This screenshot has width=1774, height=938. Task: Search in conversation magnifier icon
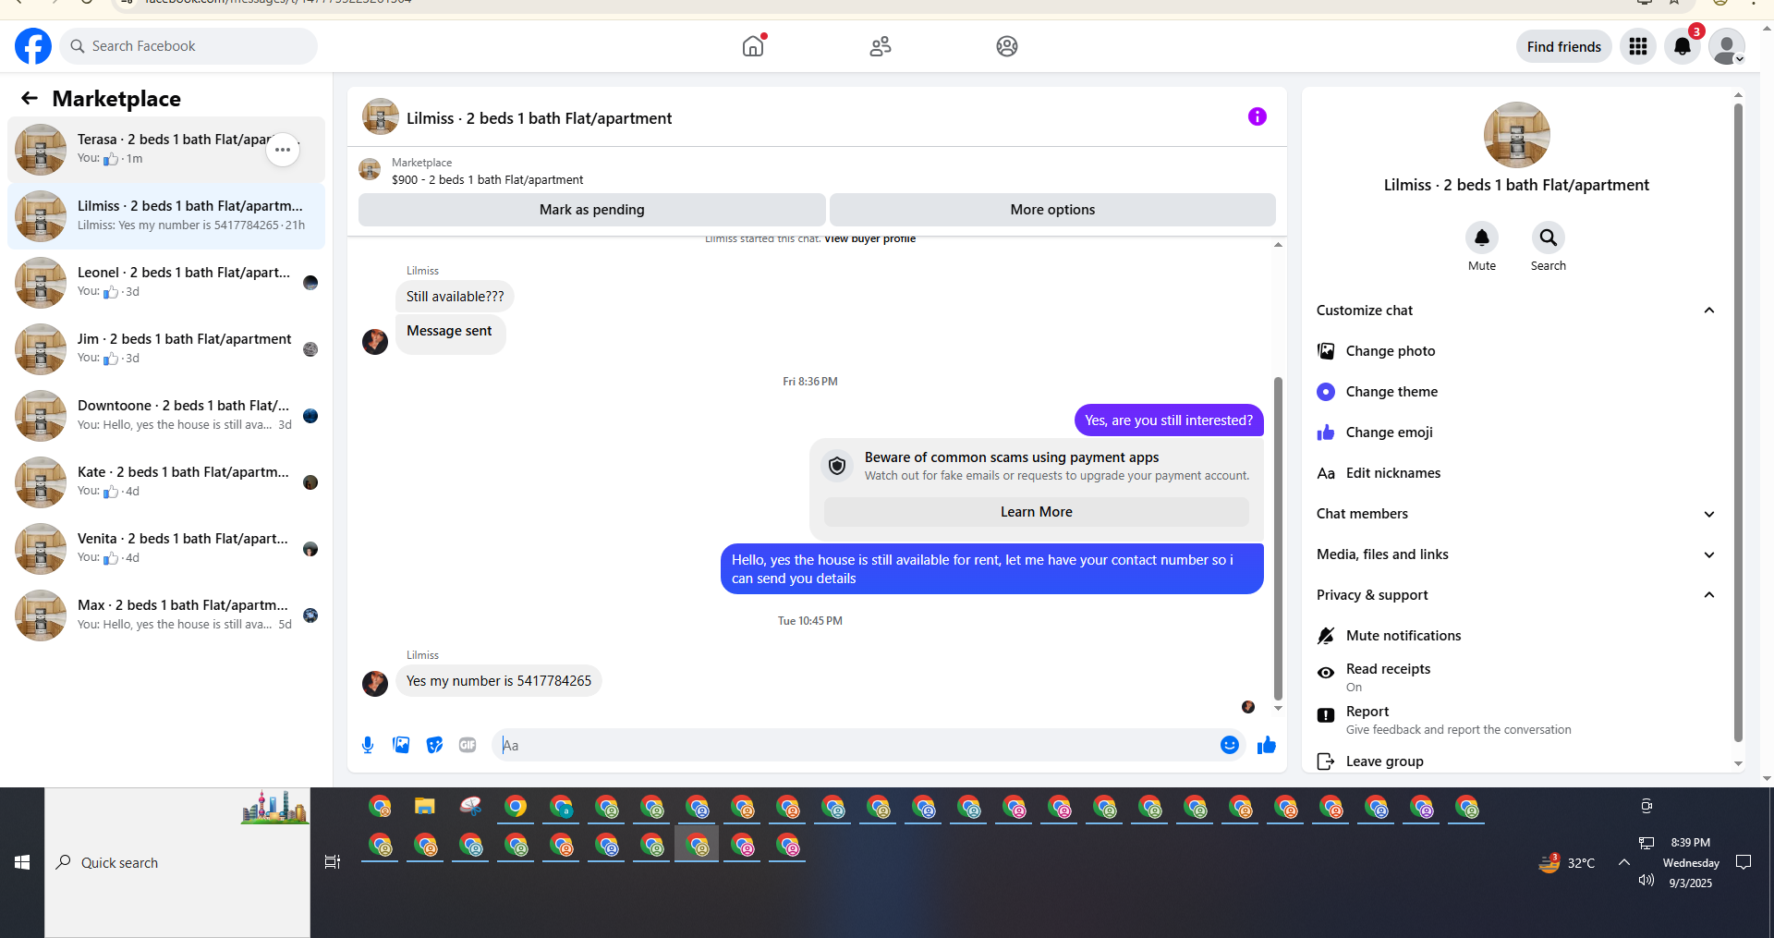click(1549, 238)
